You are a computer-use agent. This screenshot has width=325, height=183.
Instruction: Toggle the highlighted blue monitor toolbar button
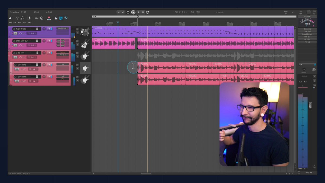coord(61,18)
